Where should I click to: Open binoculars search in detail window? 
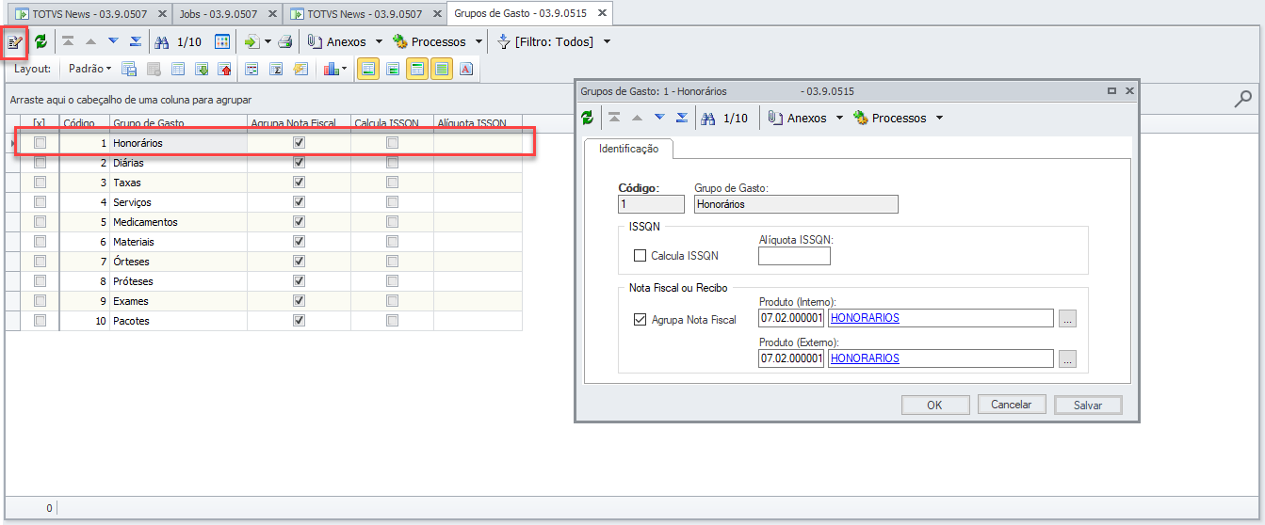tap(708, 118)
